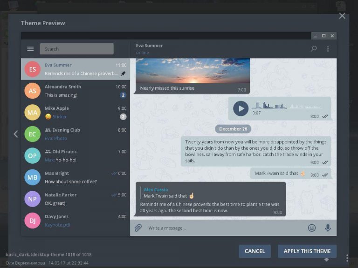The width and height of the screenshot is (358, 268).
Task: Open Evening Club group chat
Action: pyautogui.click(x=76, y=134)
